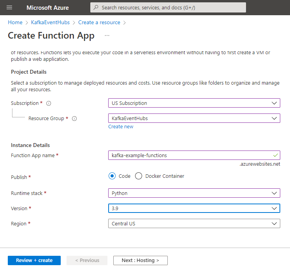Open the Region dropdown showing Central US
The width and height of the screenshot is (290, 271).
point(194,223)
